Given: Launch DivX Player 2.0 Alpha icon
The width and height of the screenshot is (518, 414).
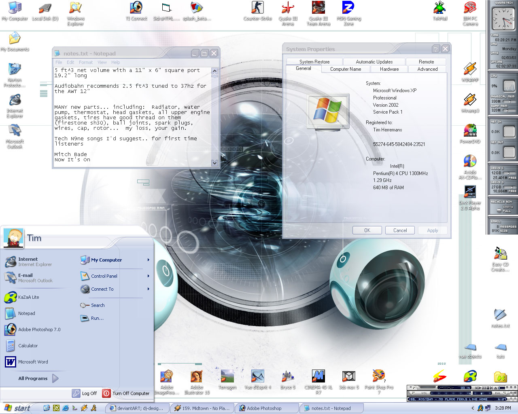Looking at the screenshot, I should tap(470, 198).
